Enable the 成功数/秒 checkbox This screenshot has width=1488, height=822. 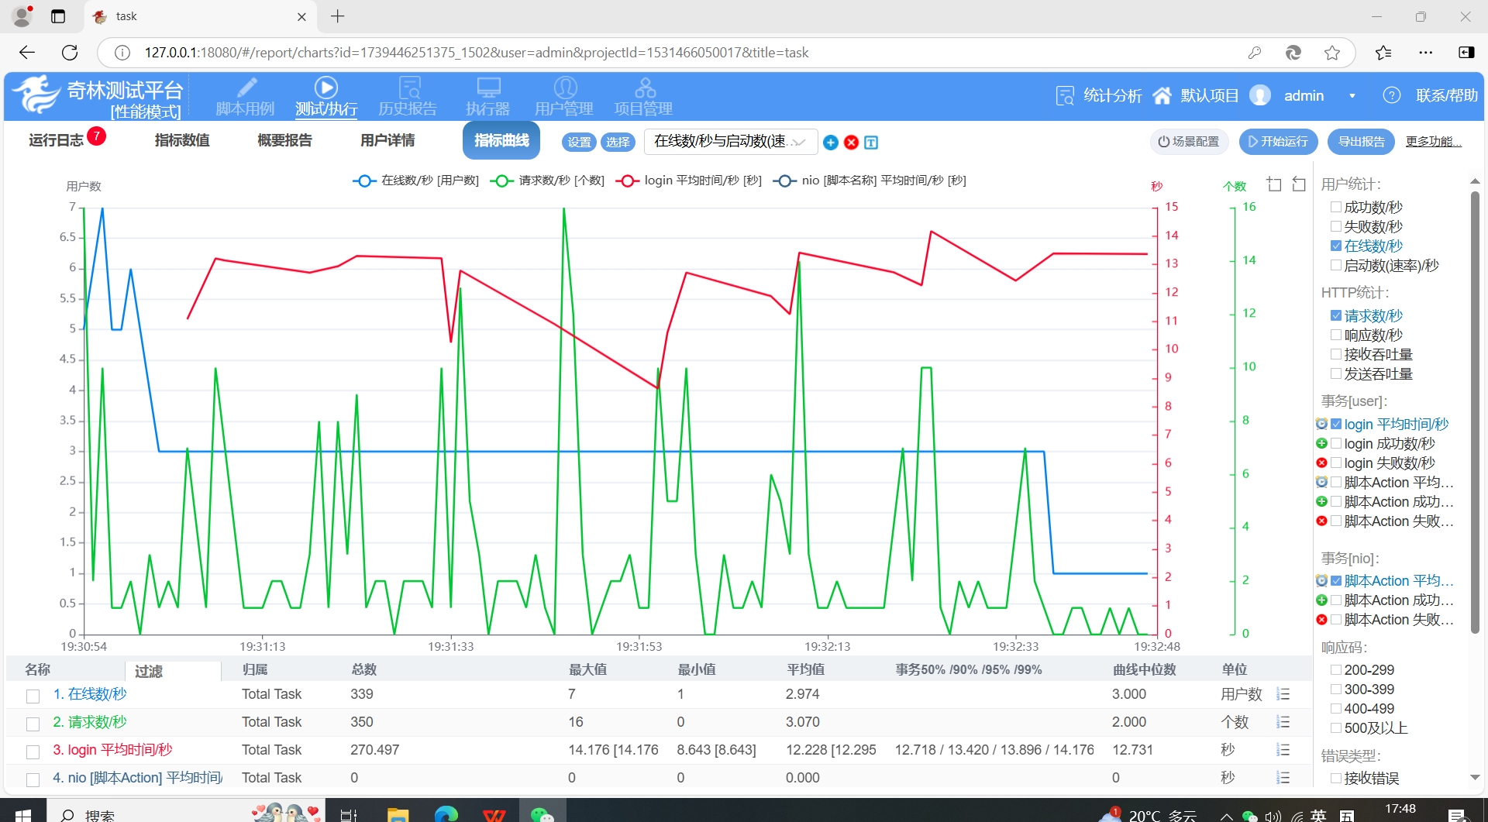pyautogui.click(x=1335, y=207)
